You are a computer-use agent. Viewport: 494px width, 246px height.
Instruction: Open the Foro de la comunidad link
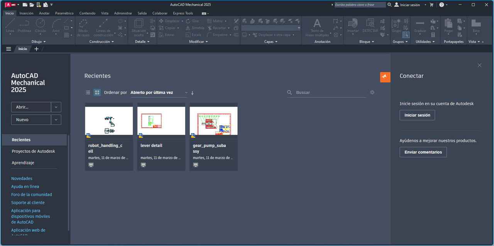[x=31, y=195]
